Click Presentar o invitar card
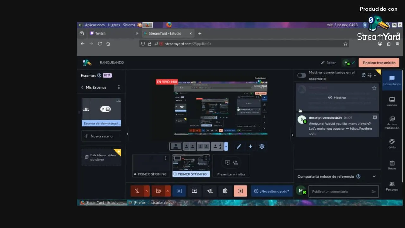 point(231,165)
